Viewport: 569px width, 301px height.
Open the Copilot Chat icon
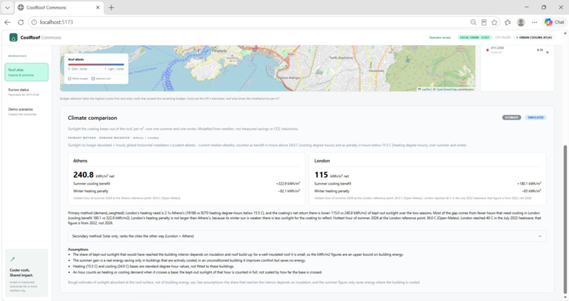click(554, 22)
